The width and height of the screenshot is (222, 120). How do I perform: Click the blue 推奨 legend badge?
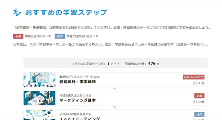60,36
